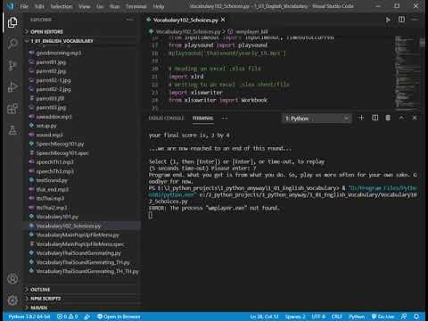Open the Manage gear settings icon
This screenshot has width=428, height=321.
point(12,300)
